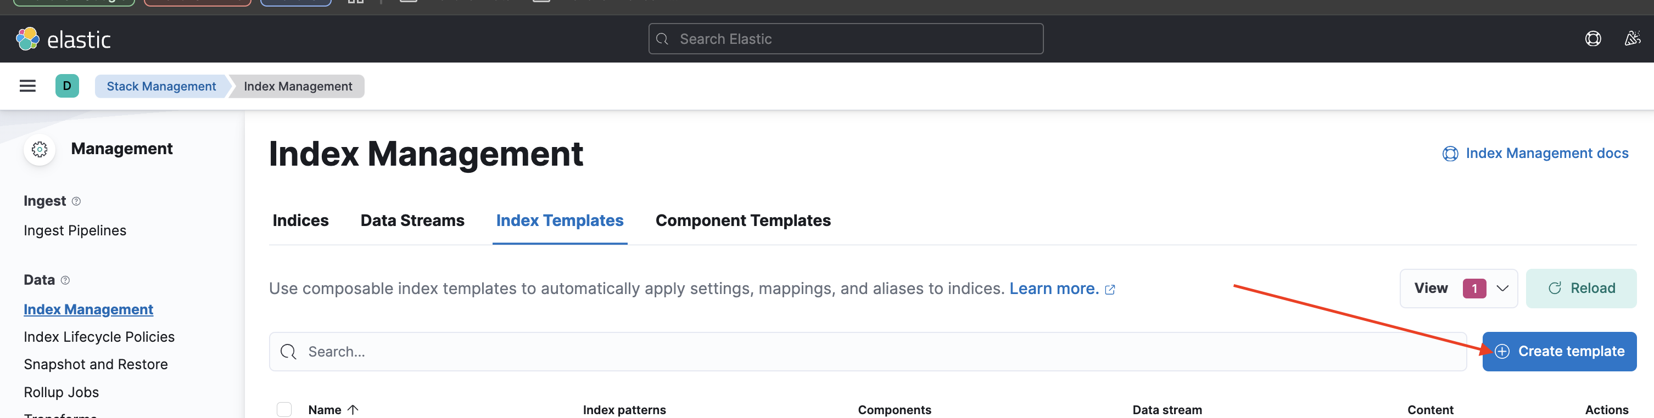Open the help menu lifebuoy icon
The width and height of the screenshot is (1654, 418).
pyautogui.click(x=1592, y=39)
